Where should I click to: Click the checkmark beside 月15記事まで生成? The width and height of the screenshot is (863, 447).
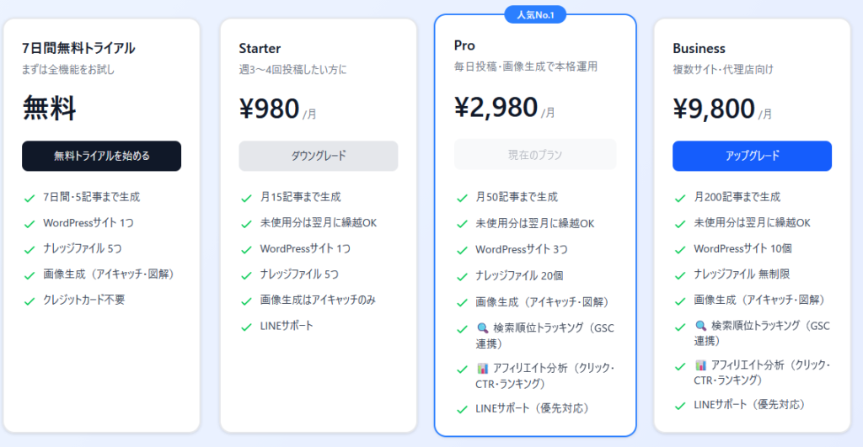pos(246,198)
